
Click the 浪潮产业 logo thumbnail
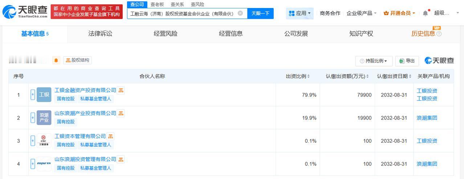[44, 118]
